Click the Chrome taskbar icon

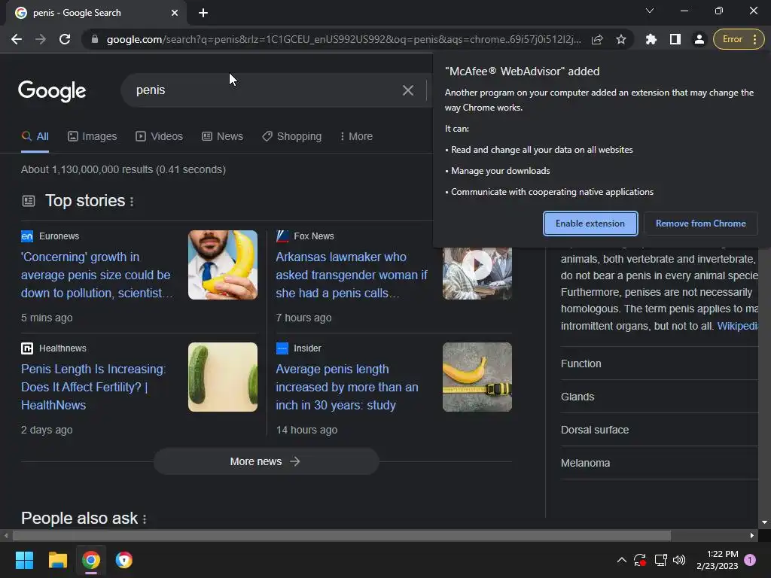coord(91,560)
